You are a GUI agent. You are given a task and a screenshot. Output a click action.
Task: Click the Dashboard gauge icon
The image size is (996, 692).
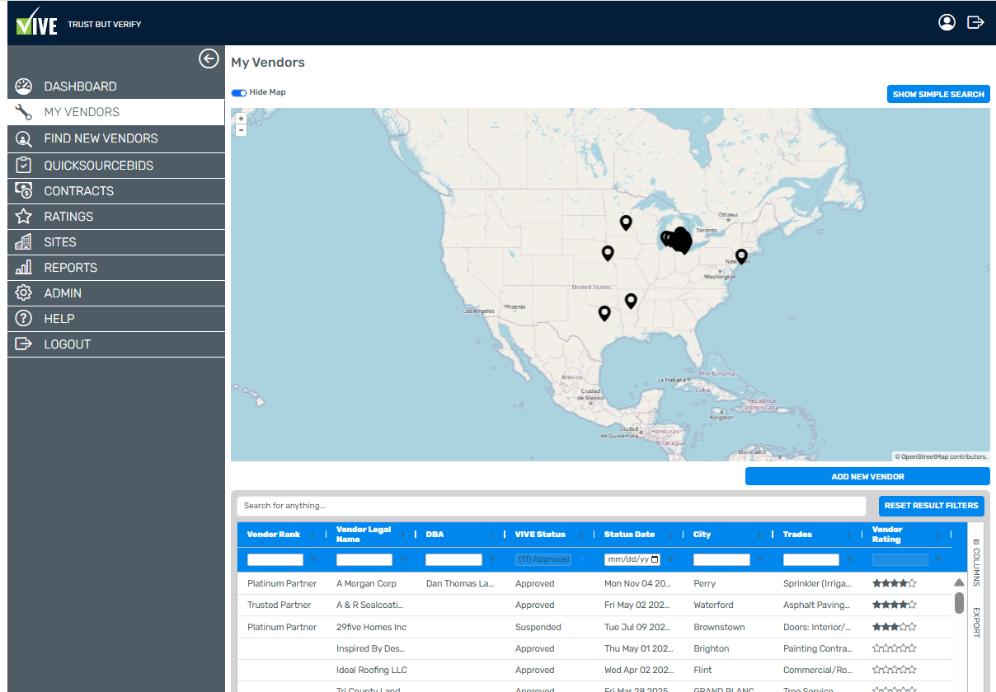[23, 86]
